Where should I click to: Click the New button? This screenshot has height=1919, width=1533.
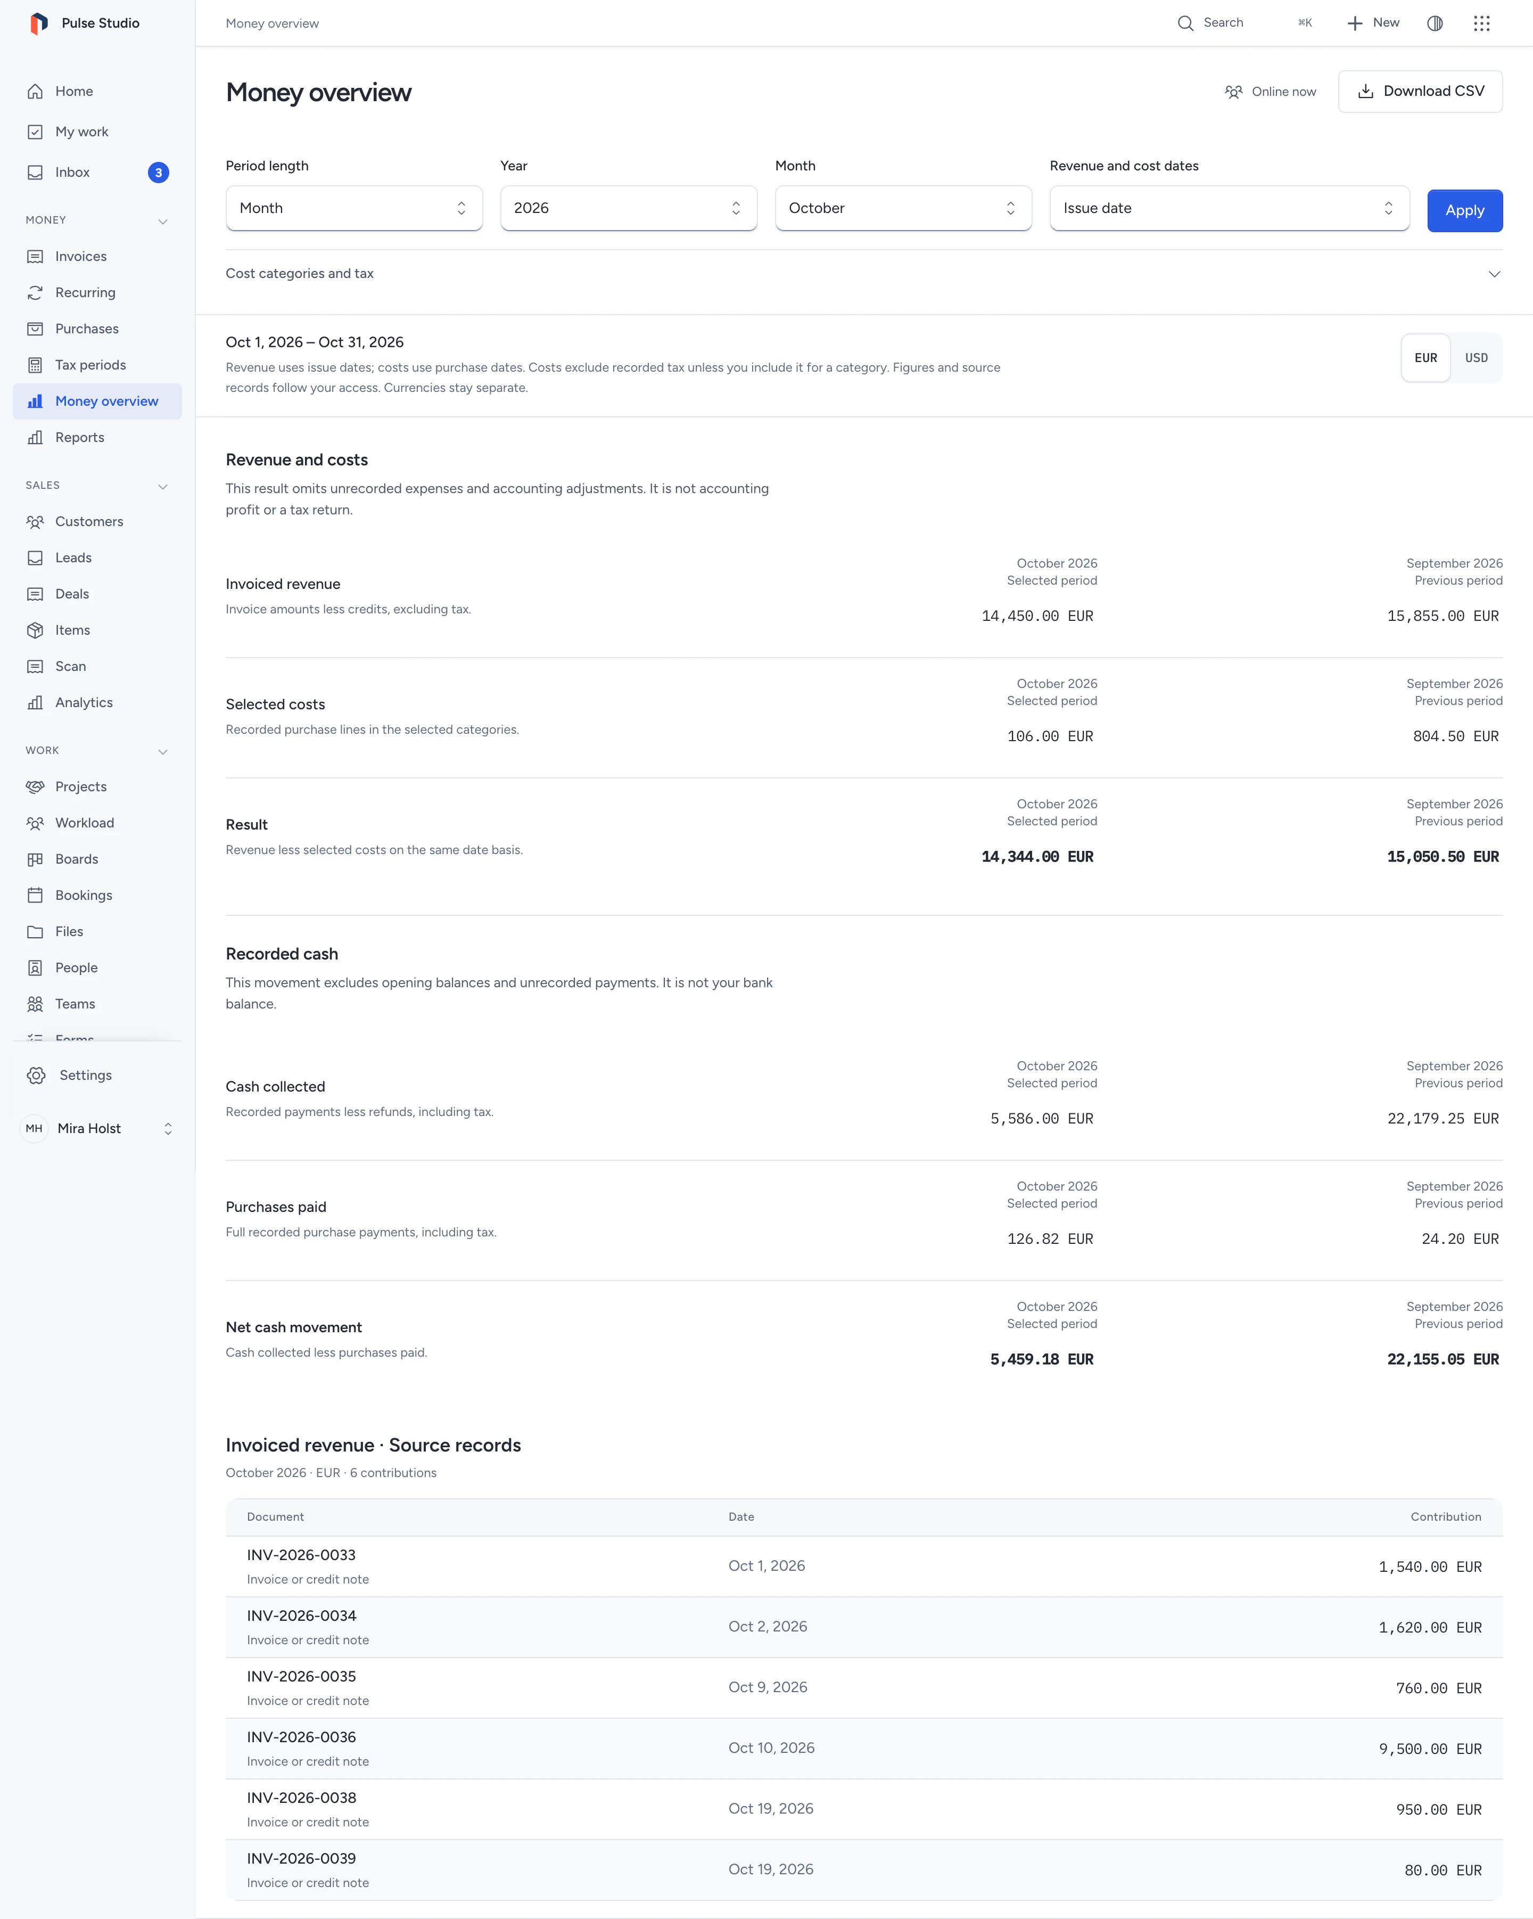1373,23
